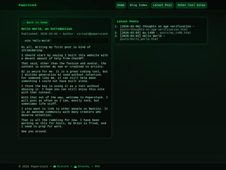This screenshot has height=170, width=226.
Task: Click the posts/my_t480.html path text
Action: pyautogui.click(x=175, y=33)
